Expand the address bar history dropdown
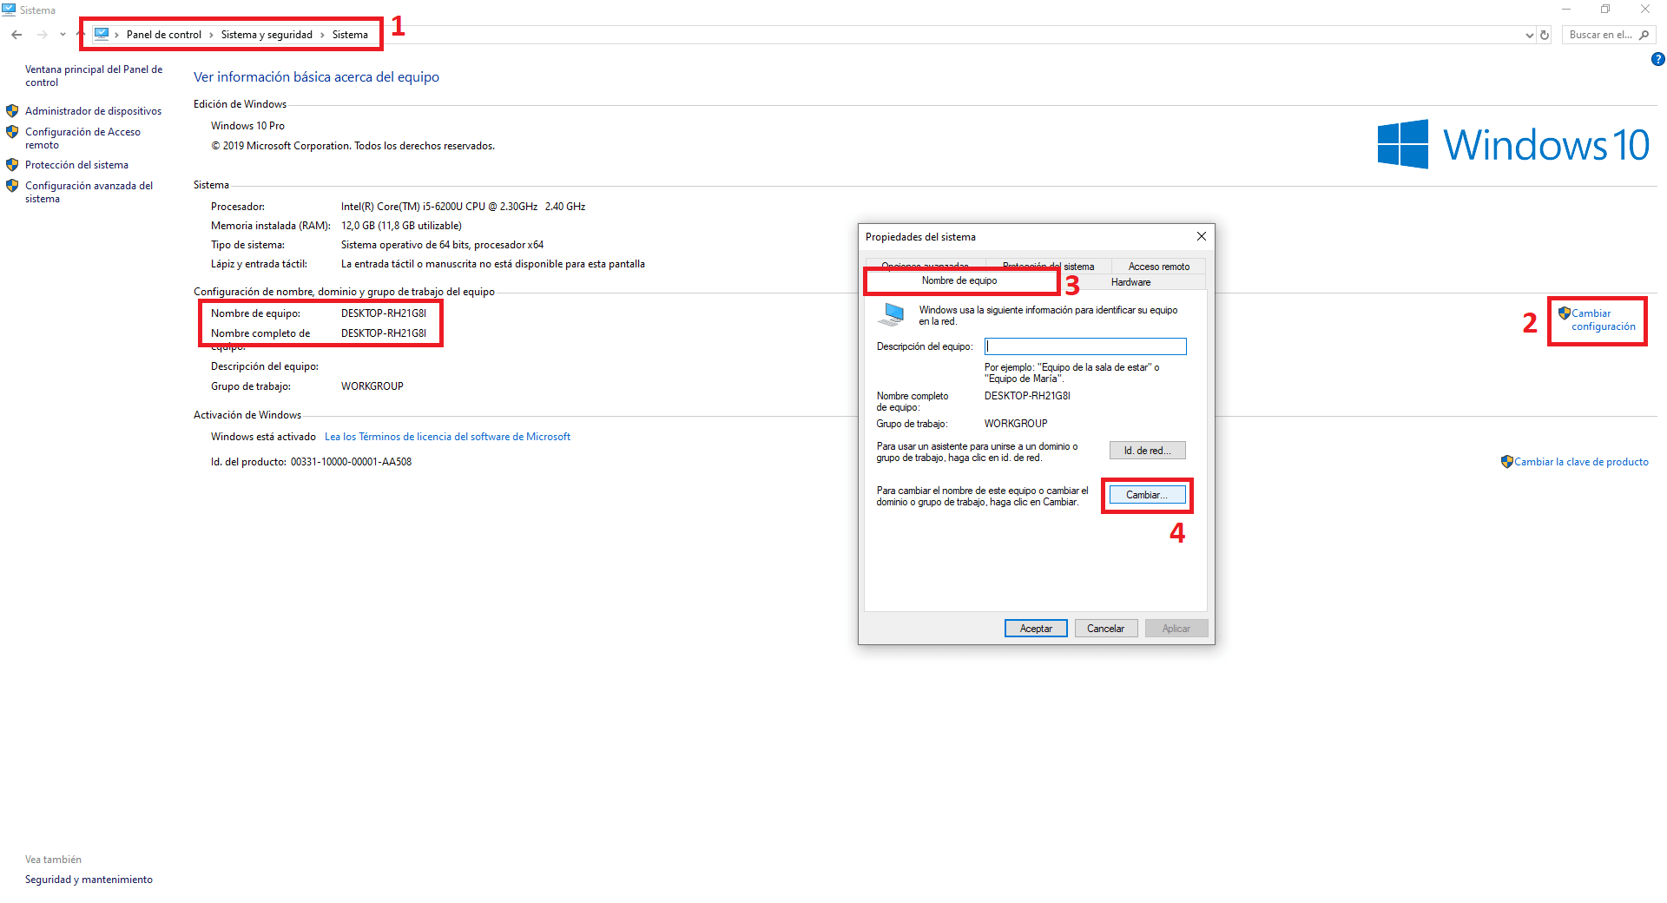1667x903 pixels. pyautogui.click(x=1529, y=36)
